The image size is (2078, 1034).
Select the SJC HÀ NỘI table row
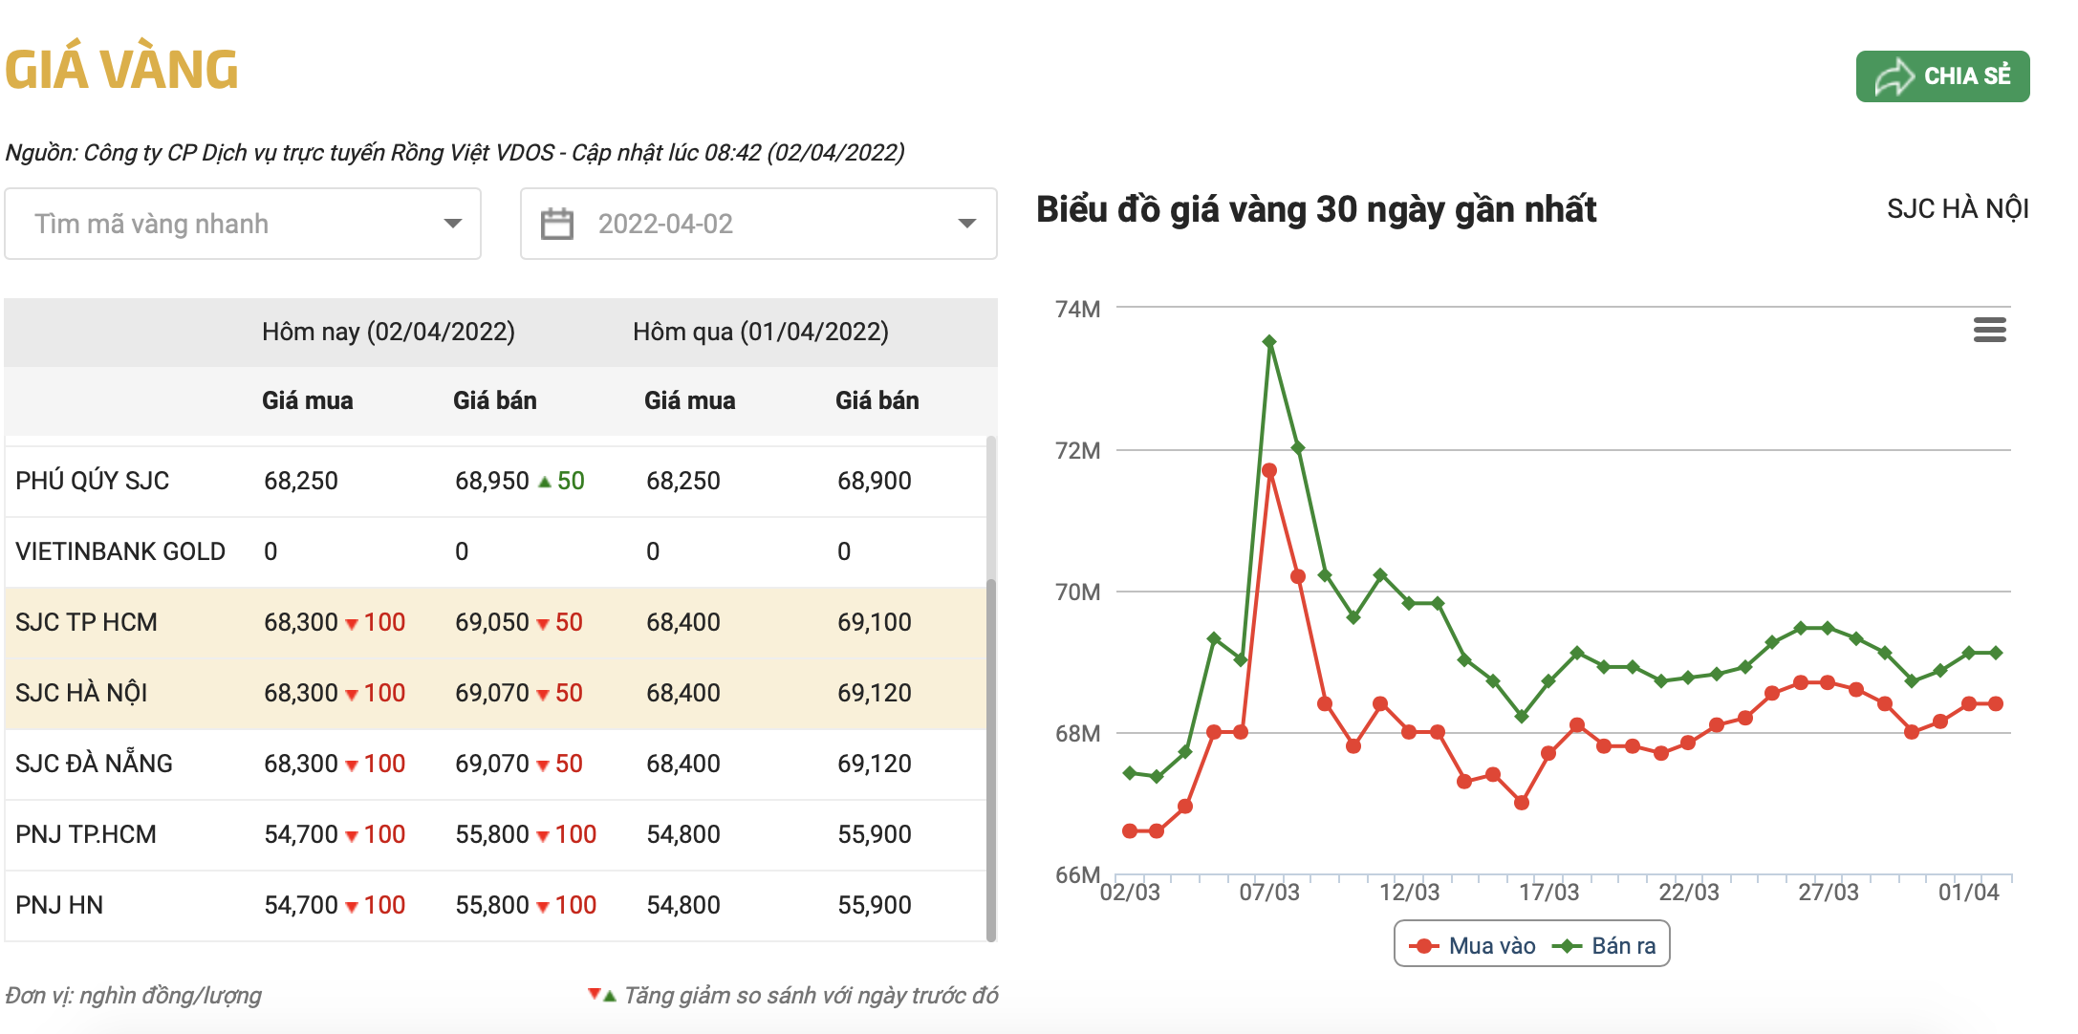coord(495,693)
